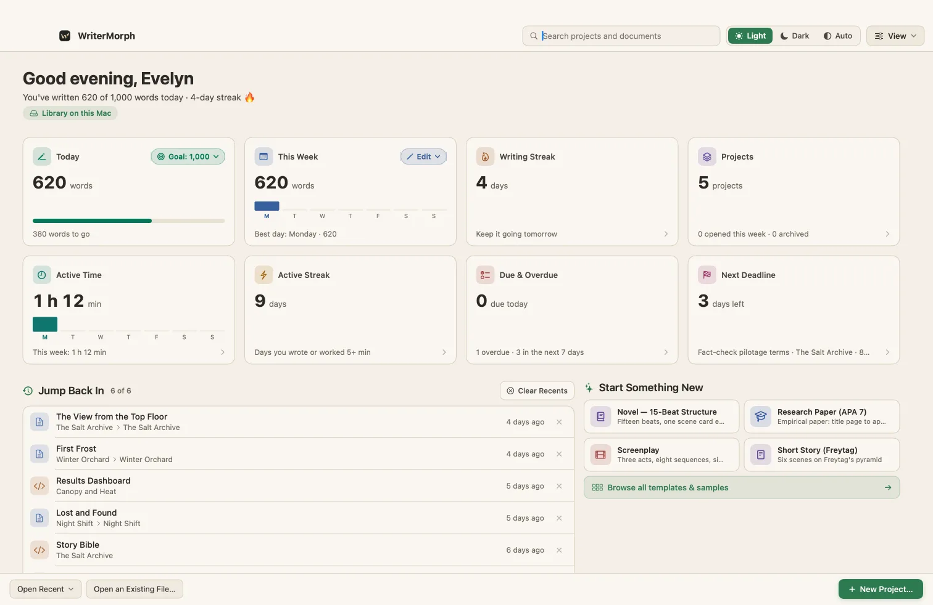Click Monday's bar in This Week chart
The width and height of the screenshot is (933, 605).
[267, 206]
